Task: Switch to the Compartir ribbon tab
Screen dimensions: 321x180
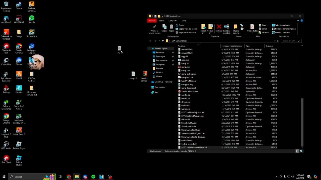Action: pyautogui.click(x=173, y=20)
